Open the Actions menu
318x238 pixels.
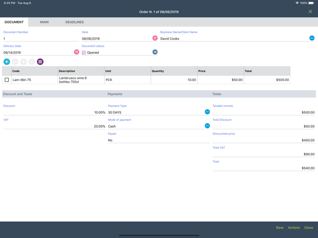point(294,228)
